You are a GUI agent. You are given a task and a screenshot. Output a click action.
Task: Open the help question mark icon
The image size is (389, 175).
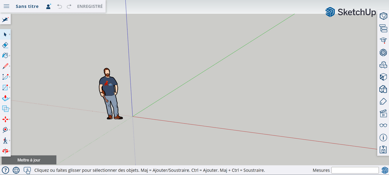point(5,170)
